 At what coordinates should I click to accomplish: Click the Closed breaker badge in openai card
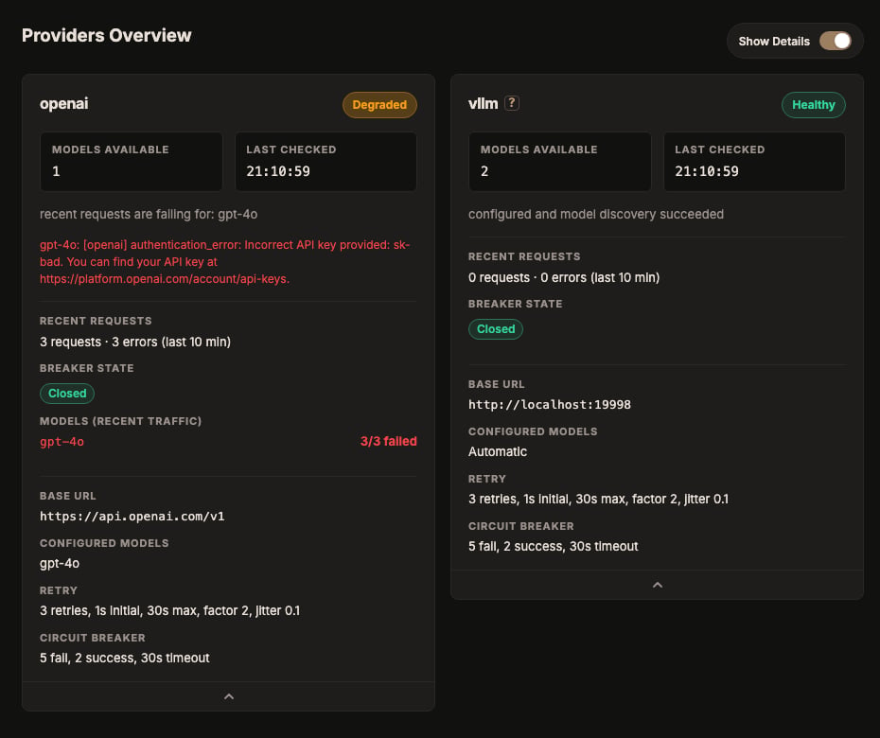click(67, 394)
